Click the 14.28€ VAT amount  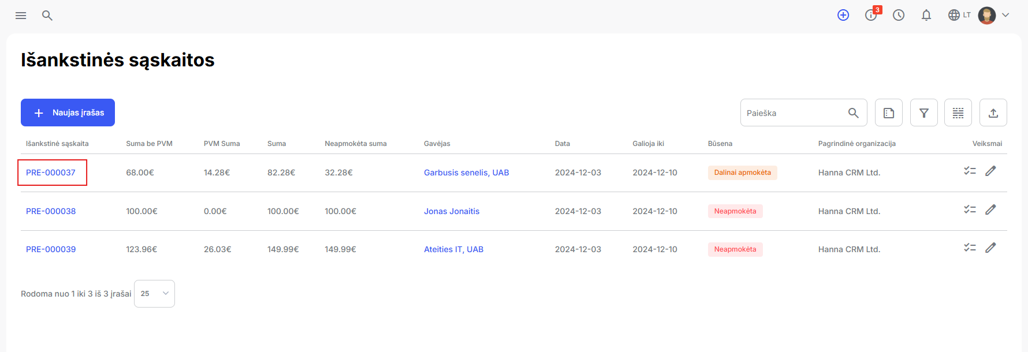(217, 173)
